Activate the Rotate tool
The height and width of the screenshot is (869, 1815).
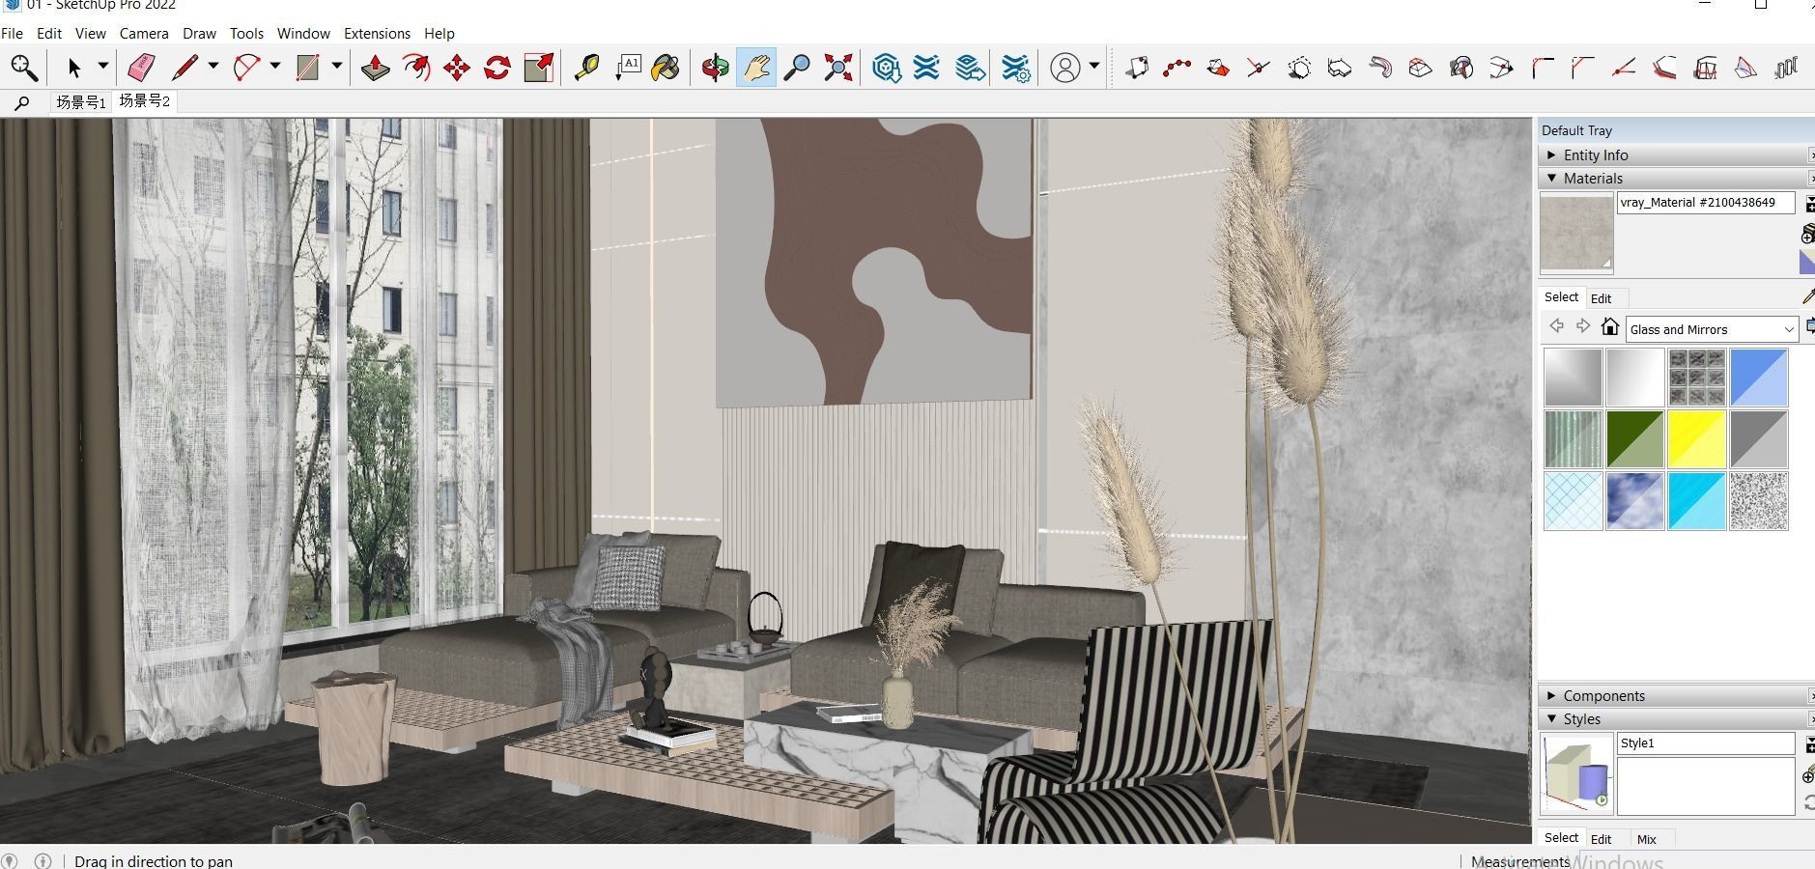click(496, 68)
